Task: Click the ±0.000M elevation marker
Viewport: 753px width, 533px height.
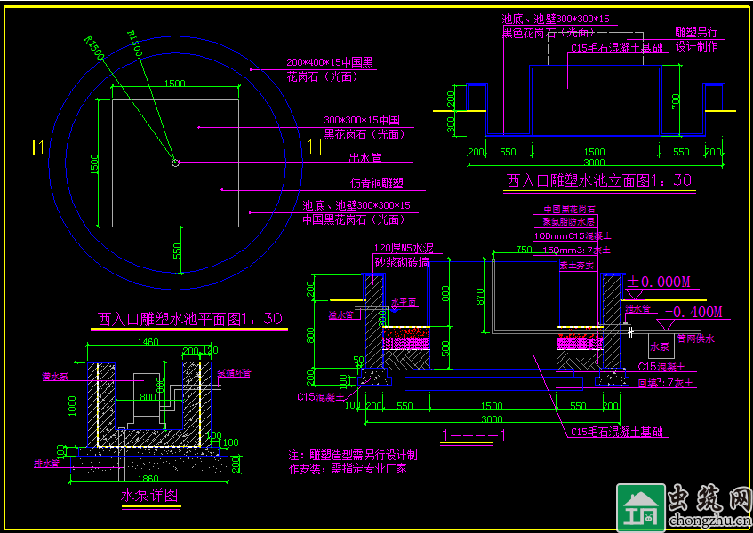Action: pos(659,282)
